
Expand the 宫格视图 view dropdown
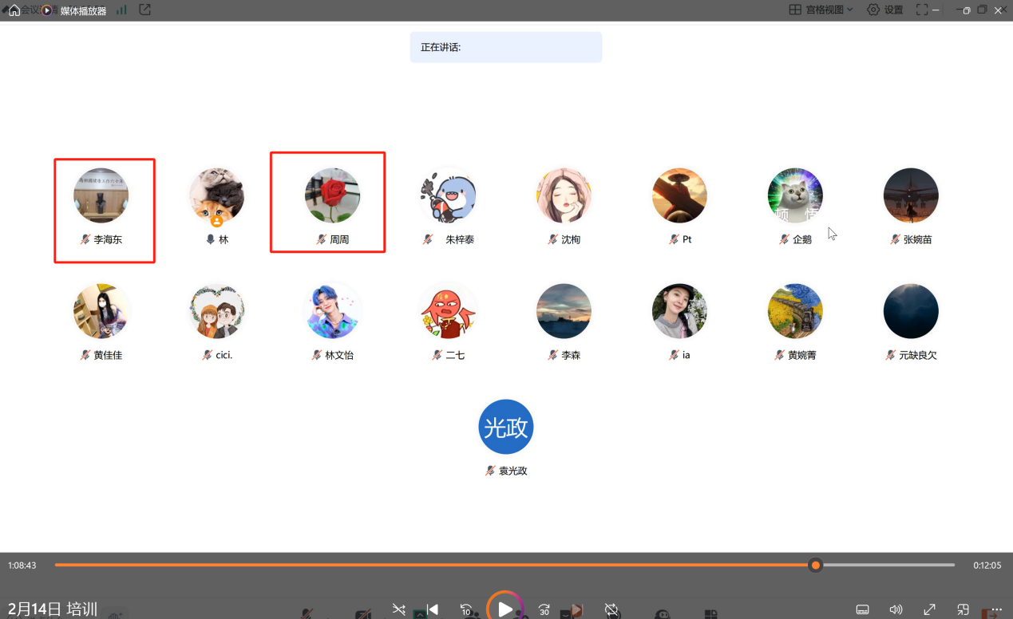[821, 10]
